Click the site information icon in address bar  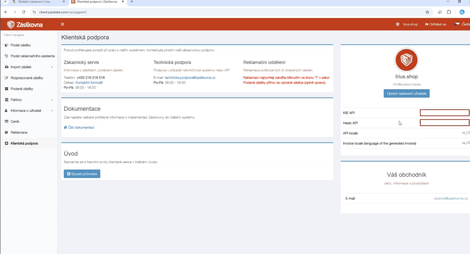click(x=34, y=12)
